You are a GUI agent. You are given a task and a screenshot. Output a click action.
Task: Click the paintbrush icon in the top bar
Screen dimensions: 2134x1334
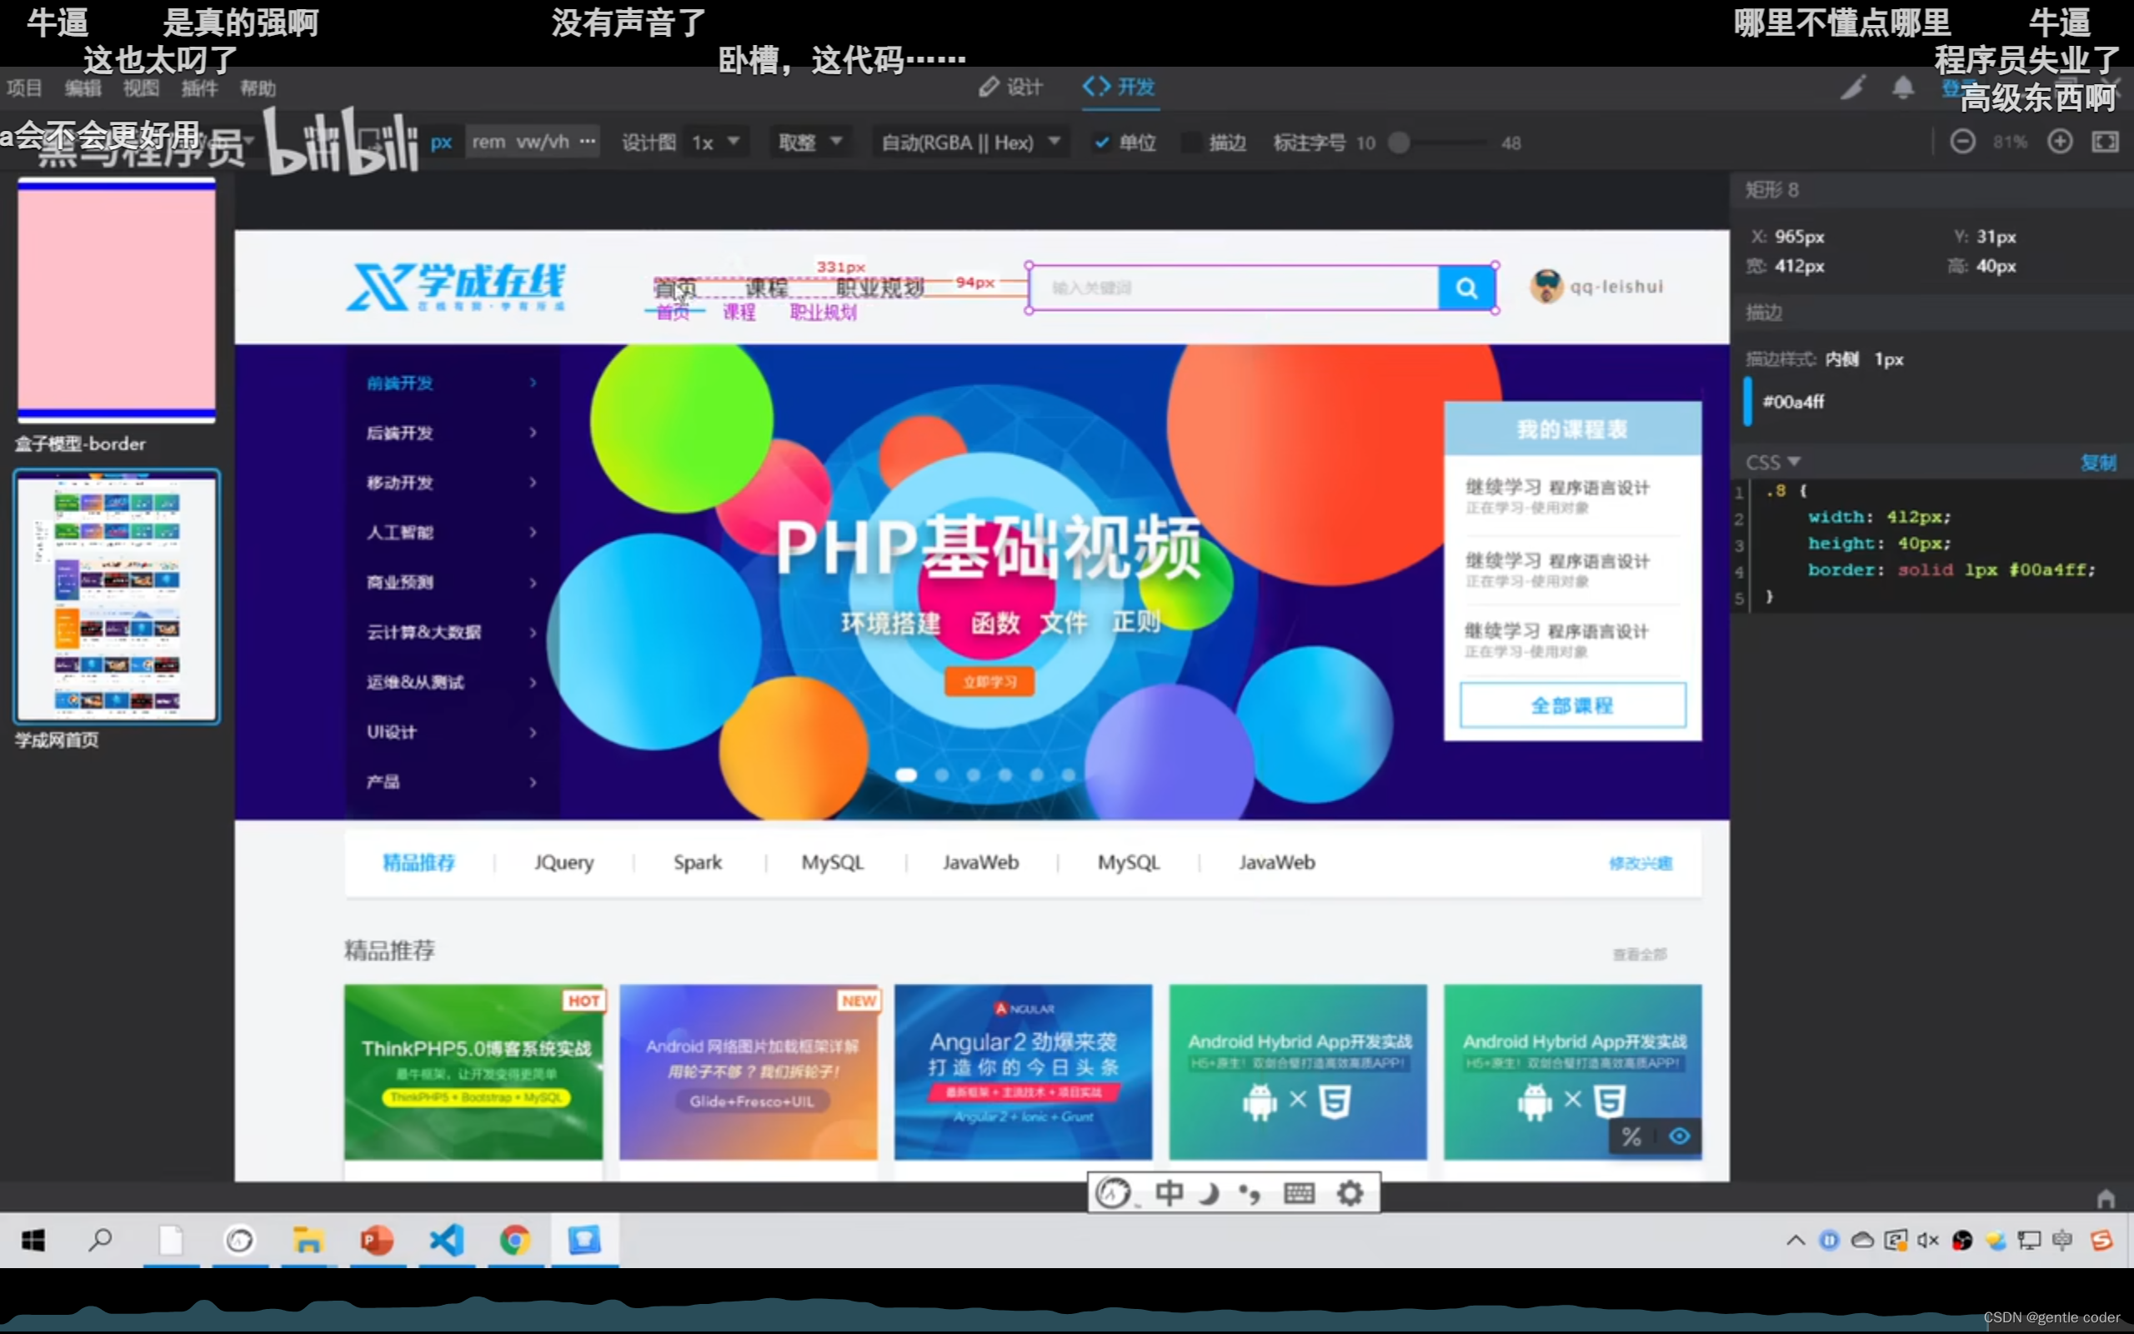click(x=1853, y=88)
